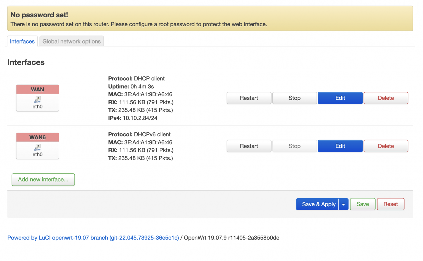
Task: Select the Interfaces tab
Action: pyautogui.click(x=22, y=41)
